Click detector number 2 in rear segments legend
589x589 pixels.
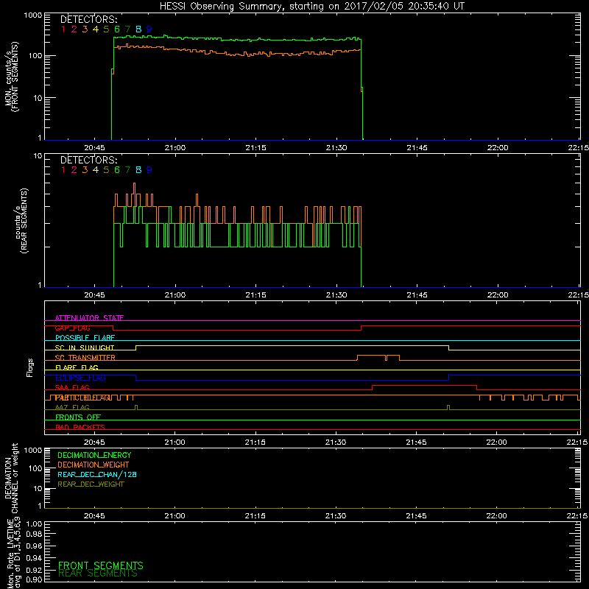[74, 170]
